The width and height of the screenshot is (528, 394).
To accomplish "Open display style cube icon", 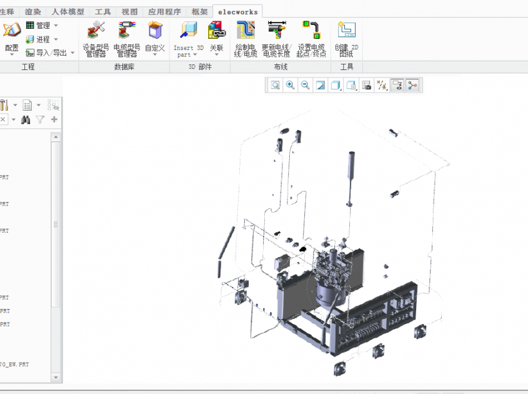I will (336, 85).
